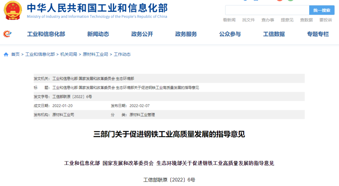Click the 分类 原材料工业管理 value
Image resolution: width=339 pixels, height=186 pixels.
point(142,115)
